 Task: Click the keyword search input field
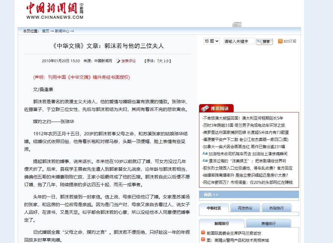pos(239,41)
